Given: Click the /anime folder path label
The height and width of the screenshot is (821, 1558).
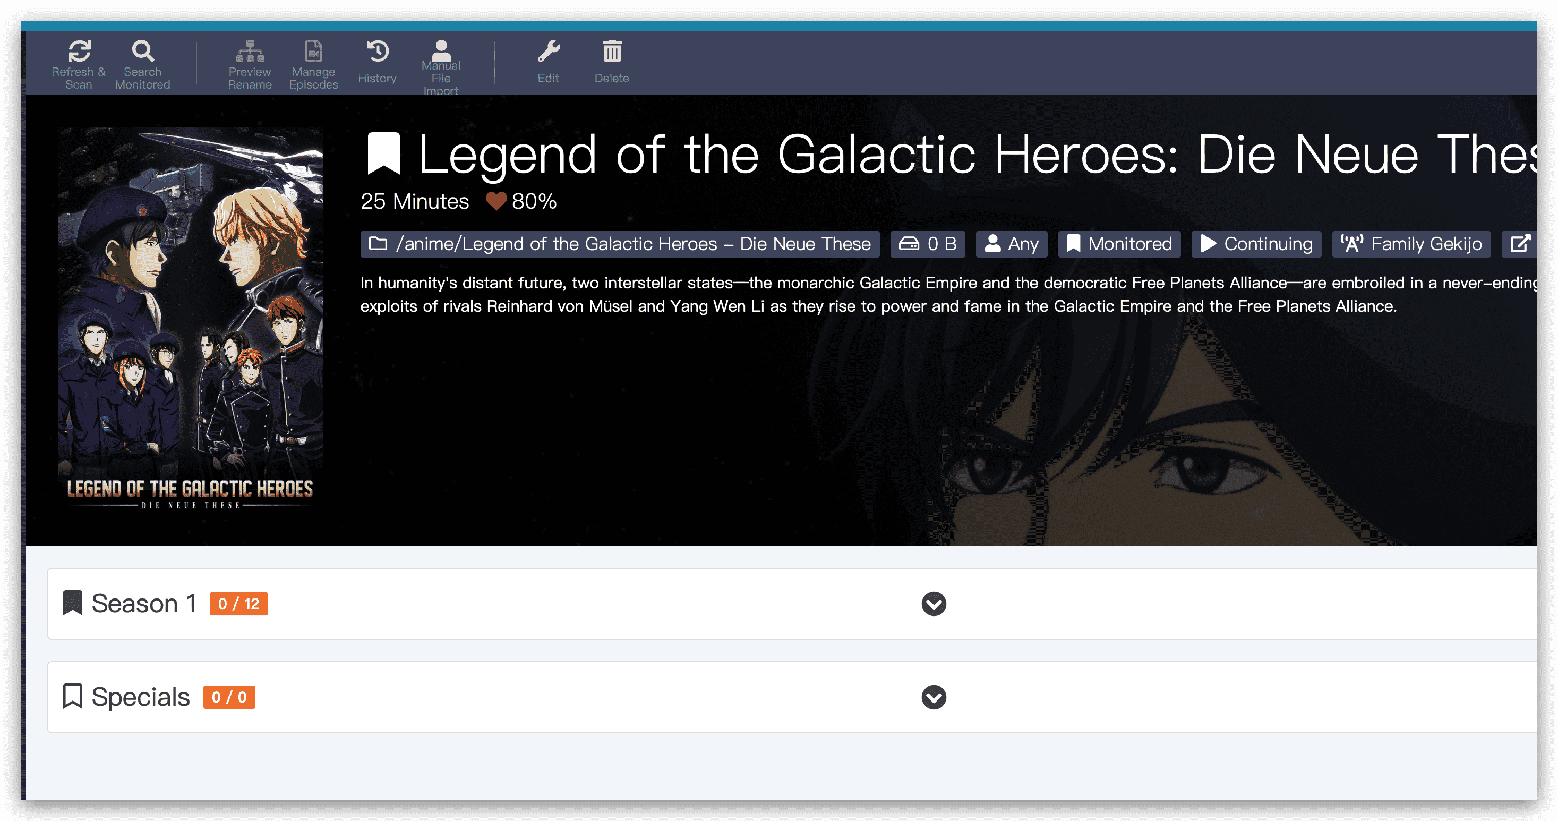Looking at the screenshot, I should pos(620,244).
